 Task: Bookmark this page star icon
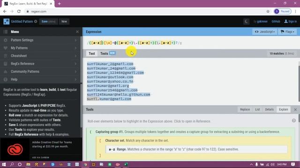(268, 11)
